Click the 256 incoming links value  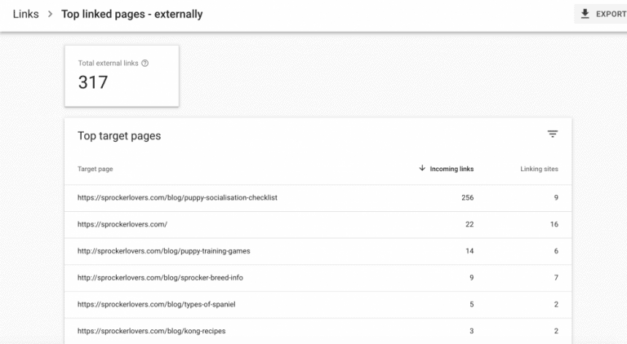click(x=468, y=197)
